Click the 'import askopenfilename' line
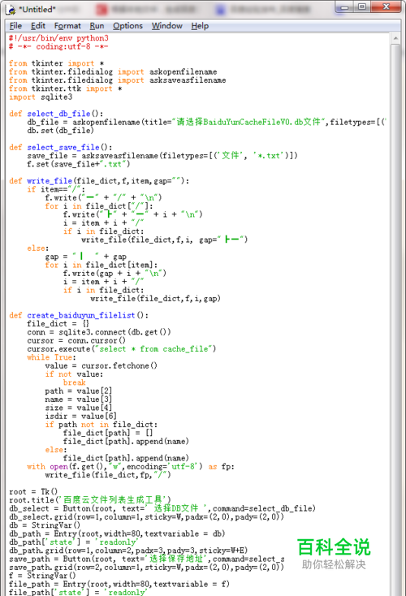The height and width of the screenshot is (596, 406). point(114,71)
